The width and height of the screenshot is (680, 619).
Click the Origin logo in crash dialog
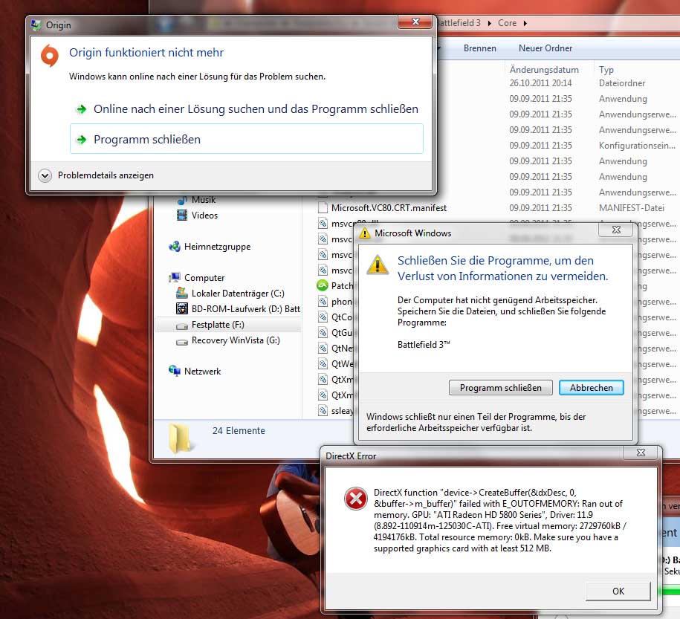point(50,55)
